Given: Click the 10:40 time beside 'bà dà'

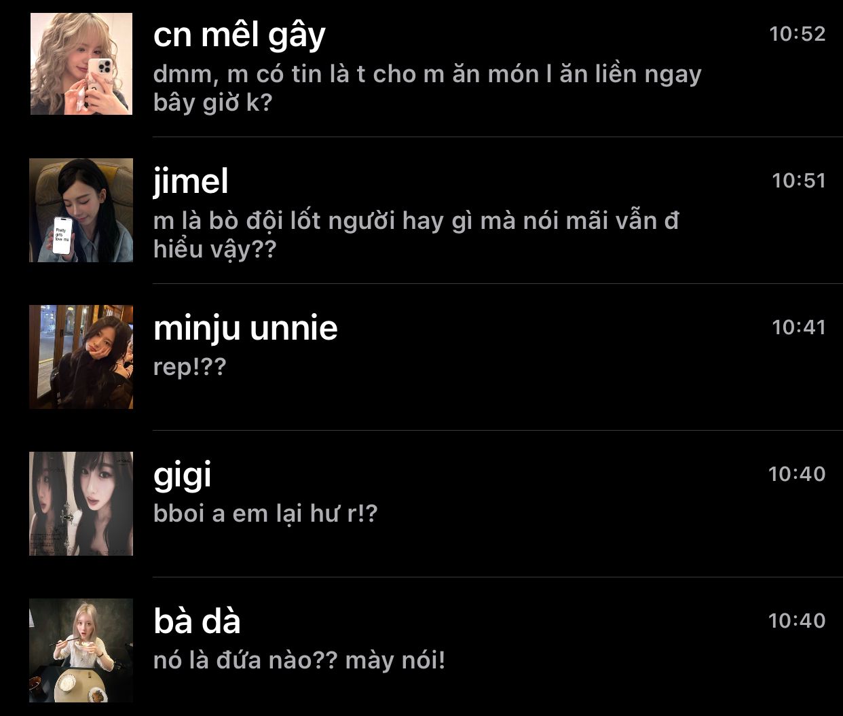Looking at the screenshot, I should tap(797, 621).
